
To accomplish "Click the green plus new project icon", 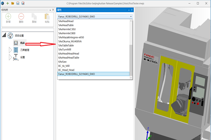I will click(8, 3).
